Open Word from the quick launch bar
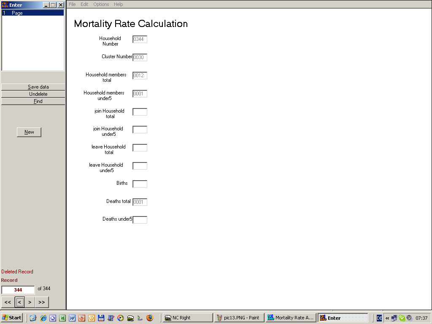 tap(72, 318)
